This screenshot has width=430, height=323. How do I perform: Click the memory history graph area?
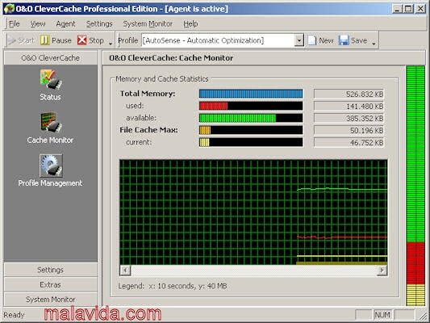(253, 212)
